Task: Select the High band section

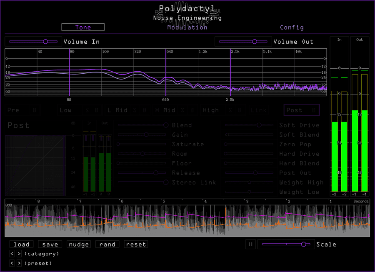Action: click(211, 110)
